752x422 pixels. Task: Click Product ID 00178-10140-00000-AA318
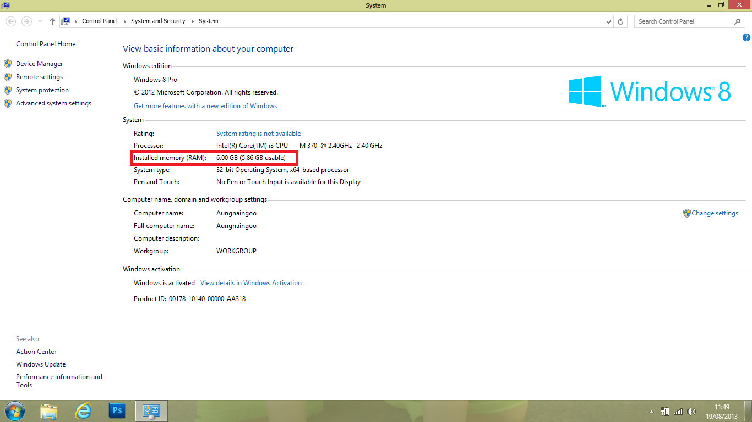coord(190,299)
